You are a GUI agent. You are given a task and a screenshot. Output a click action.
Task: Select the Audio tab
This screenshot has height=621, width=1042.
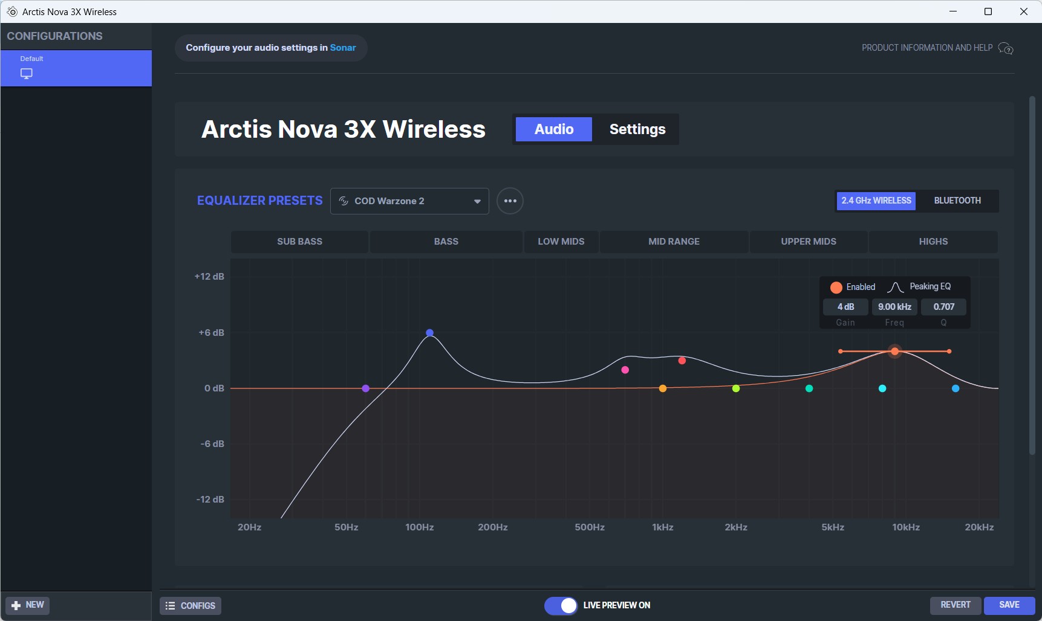click(553, 129)
